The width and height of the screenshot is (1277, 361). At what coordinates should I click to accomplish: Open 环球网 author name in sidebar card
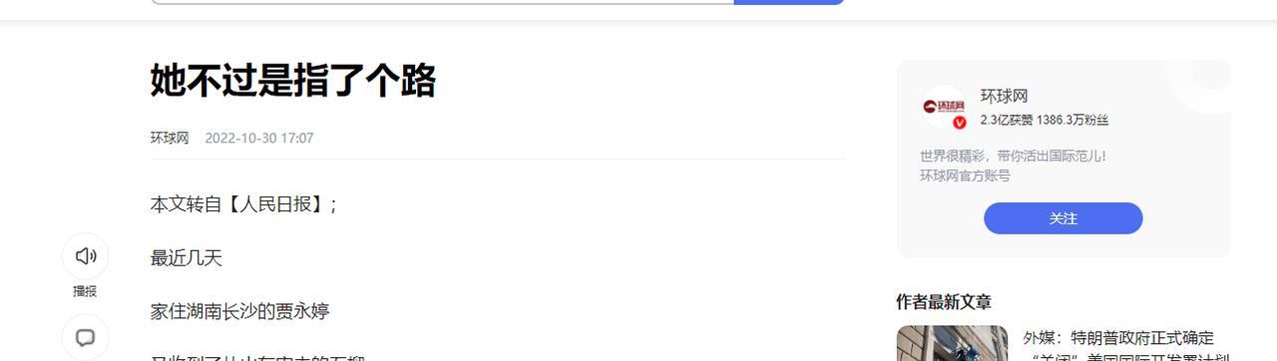[1004, 96]
